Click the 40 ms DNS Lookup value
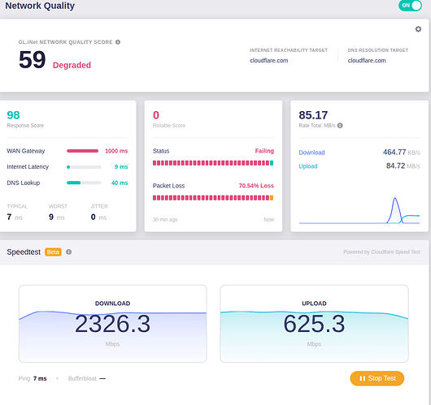The width and height of the screenshot is (431, 405). click(x=120, y=183)
